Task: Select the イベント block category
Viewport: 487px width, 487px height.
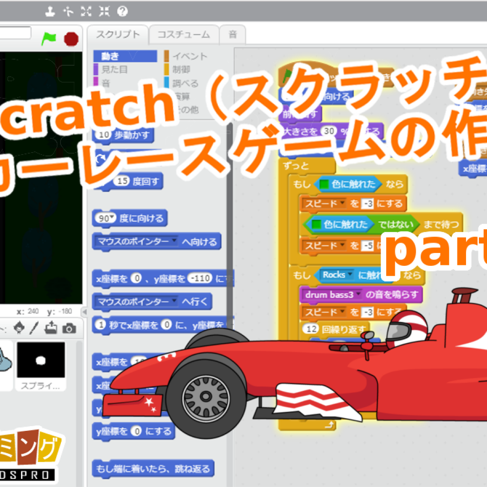Action: (x=189, y=56)
